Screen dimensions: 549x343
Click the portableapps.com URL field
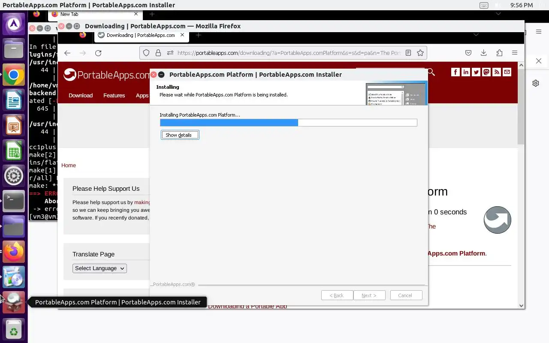point(289,53)
